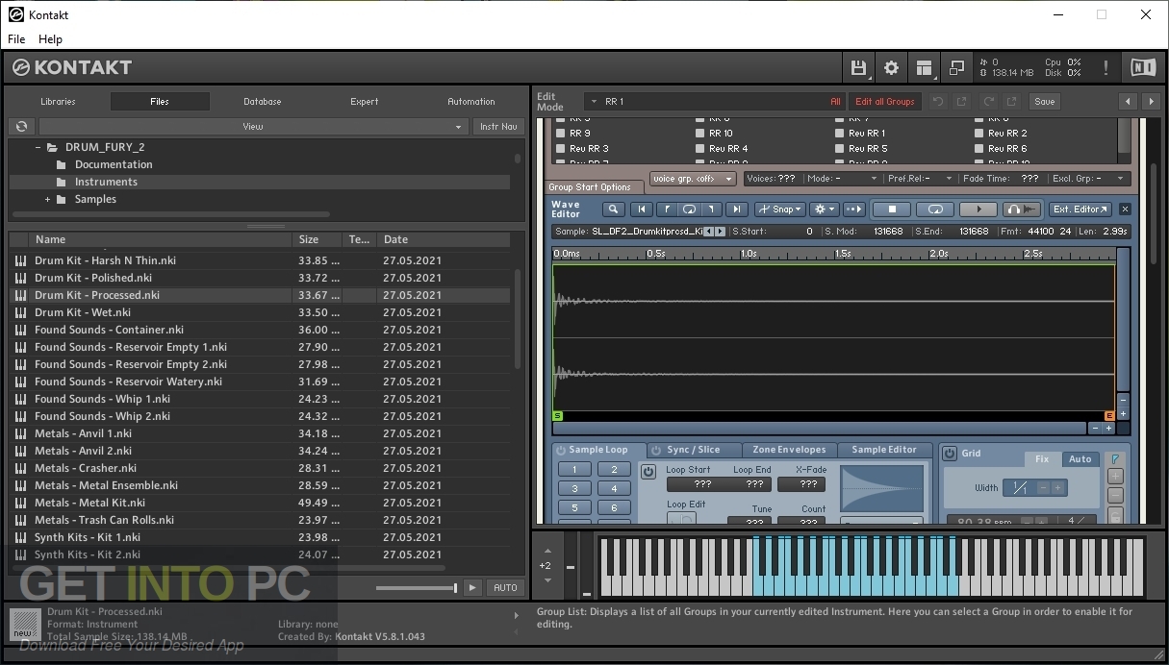This screenshot has height=665, width=1169.
Task: Open the Help menu
Action: [50, 39]
